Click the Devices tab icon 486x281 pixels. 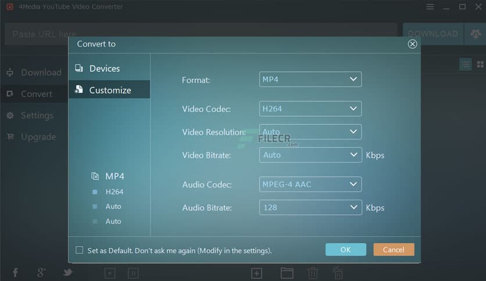pyautogui.click(x=78, y=68)
